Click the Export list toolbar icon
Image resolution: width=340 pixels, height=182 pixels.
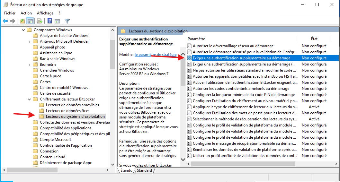40,21
